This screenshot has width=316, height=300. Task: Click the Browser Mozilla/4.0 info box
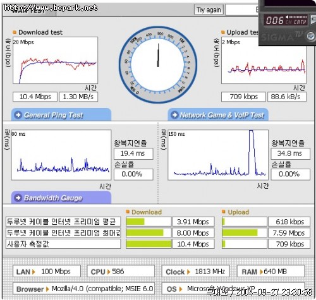(x=84, y=289)
